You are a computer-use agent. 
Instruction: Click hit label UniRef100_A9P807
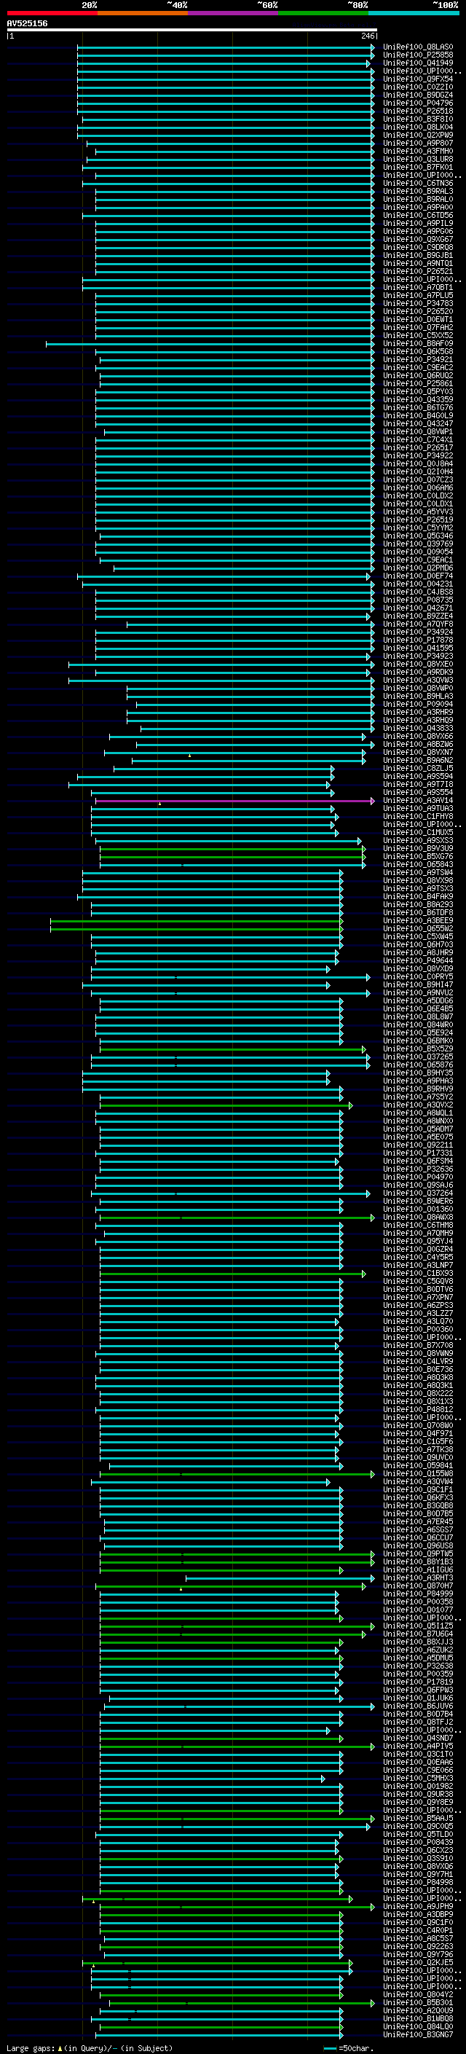coord(417,144)
